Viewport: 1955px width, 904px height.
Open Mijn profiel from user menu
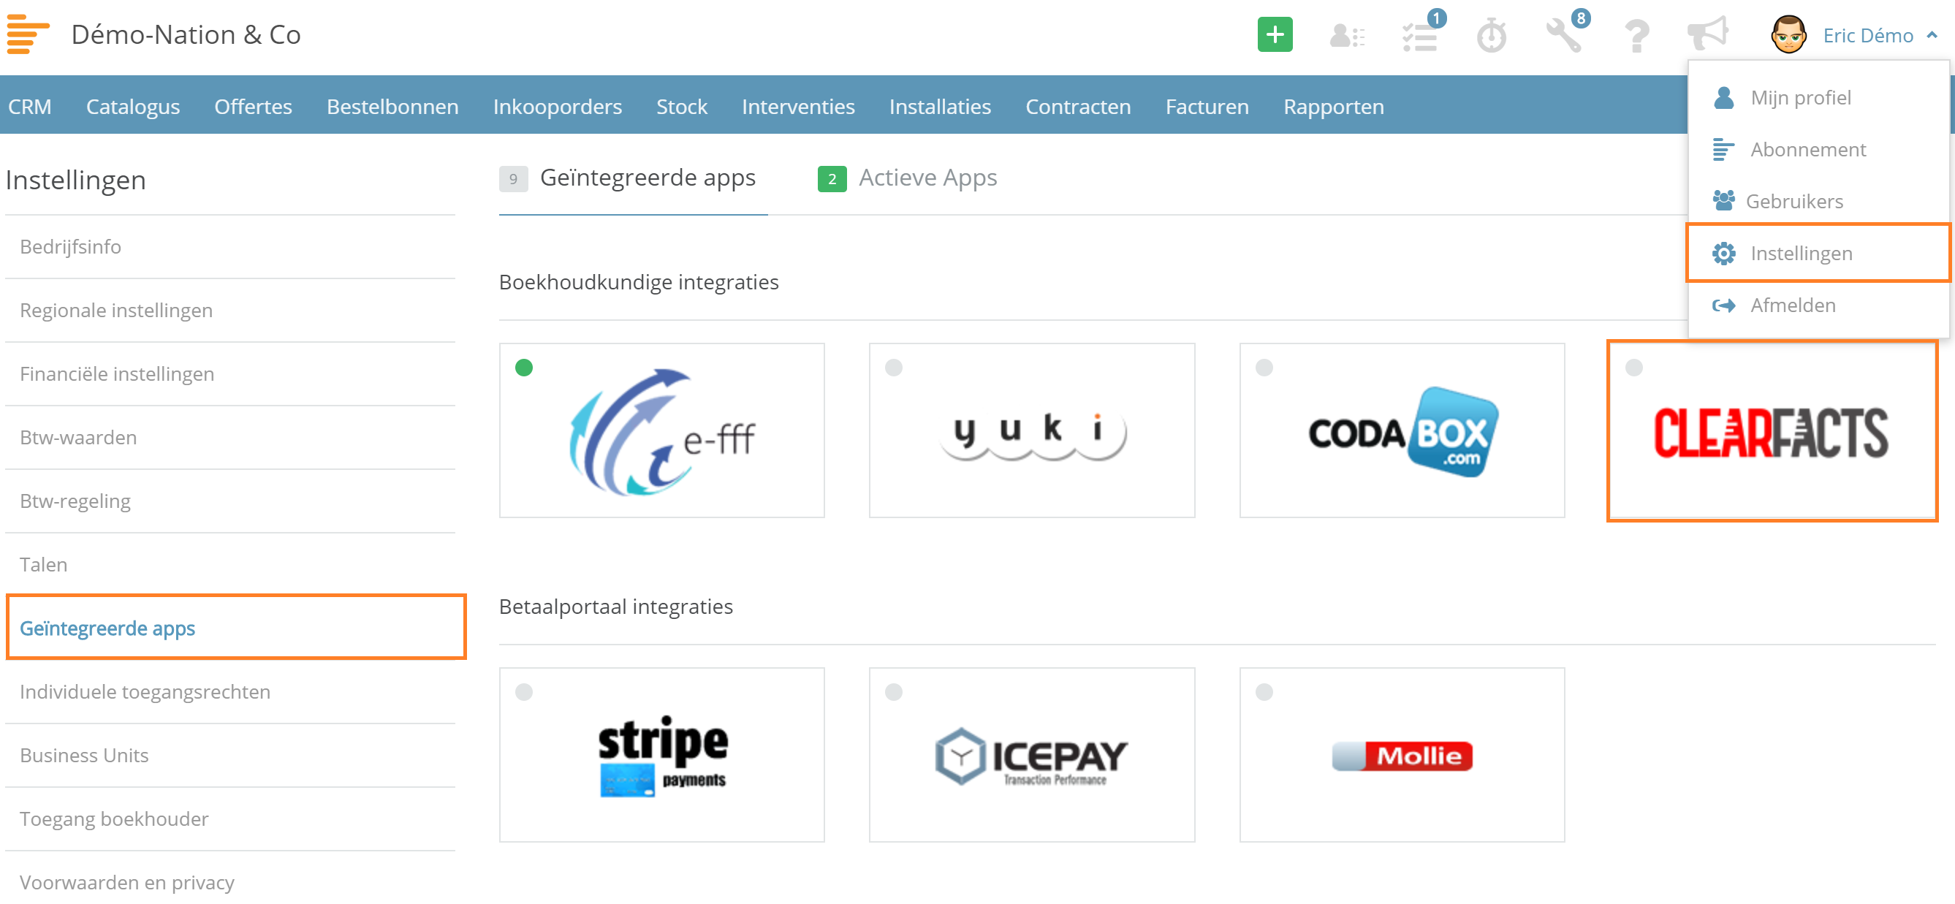pyautogui.click(x=1818, y=98)
